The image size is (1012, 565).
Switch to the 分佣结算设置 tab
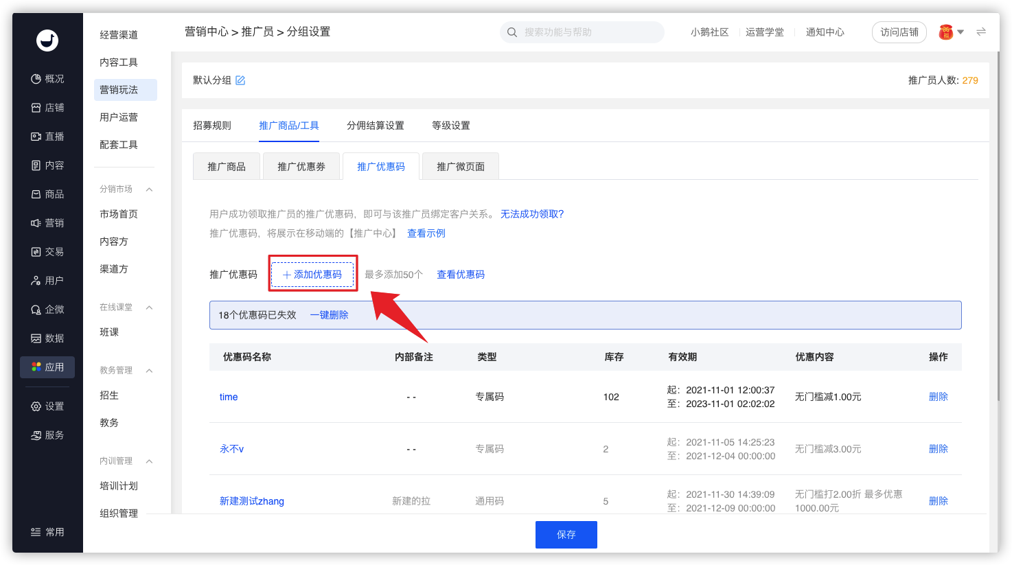375,126
